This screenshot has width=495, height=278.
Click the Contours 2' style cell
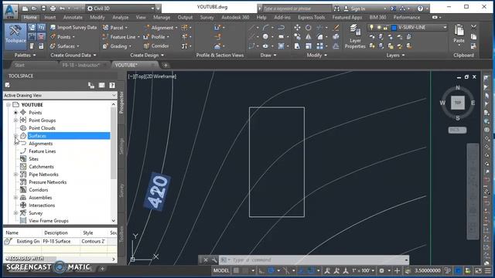pos(93,241)
